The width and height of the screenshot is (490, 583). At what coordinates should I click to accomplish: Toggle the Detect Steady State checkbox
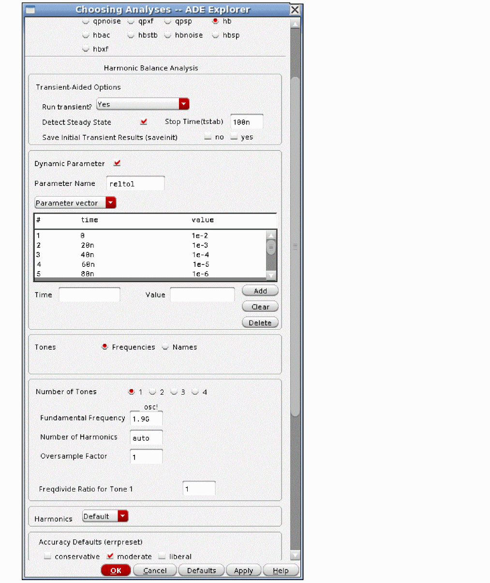coord(143,122)
